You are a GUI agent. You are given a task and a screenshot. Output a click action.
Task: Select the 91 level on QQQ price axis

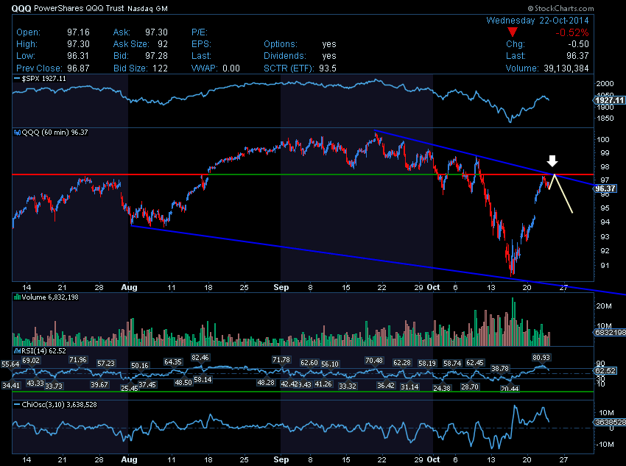605,265
